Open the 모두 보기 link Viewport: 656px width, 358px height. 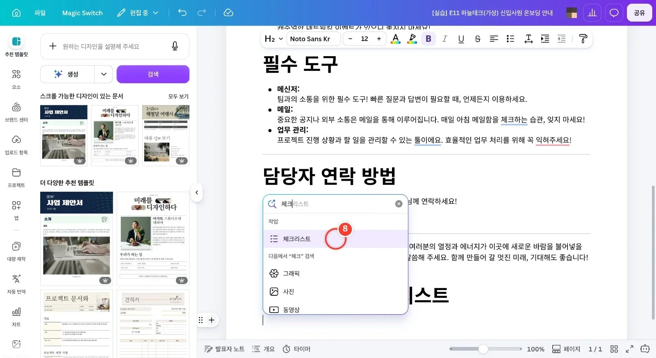point(178,96)
